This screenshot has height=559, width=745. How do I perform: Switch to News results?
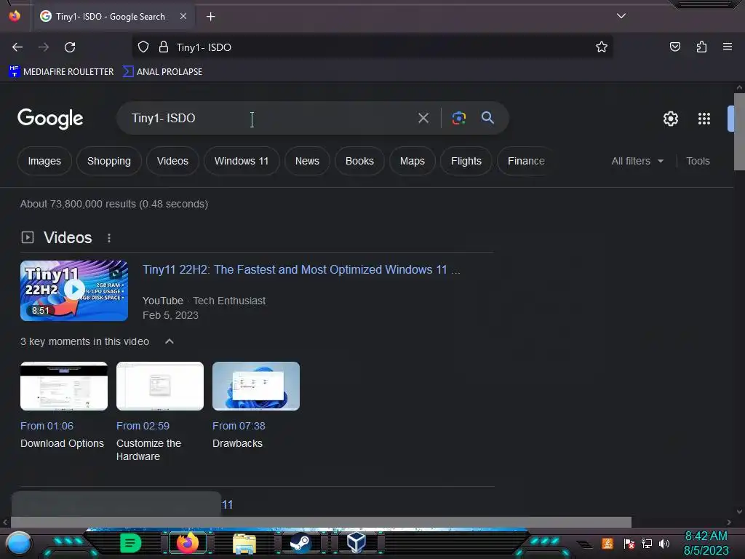tap(307, 161)
